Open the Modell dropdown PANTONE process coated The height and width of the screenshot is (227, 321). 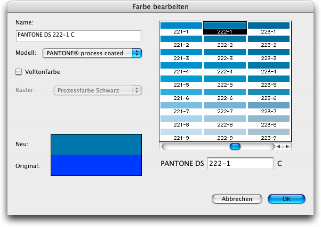92,53
